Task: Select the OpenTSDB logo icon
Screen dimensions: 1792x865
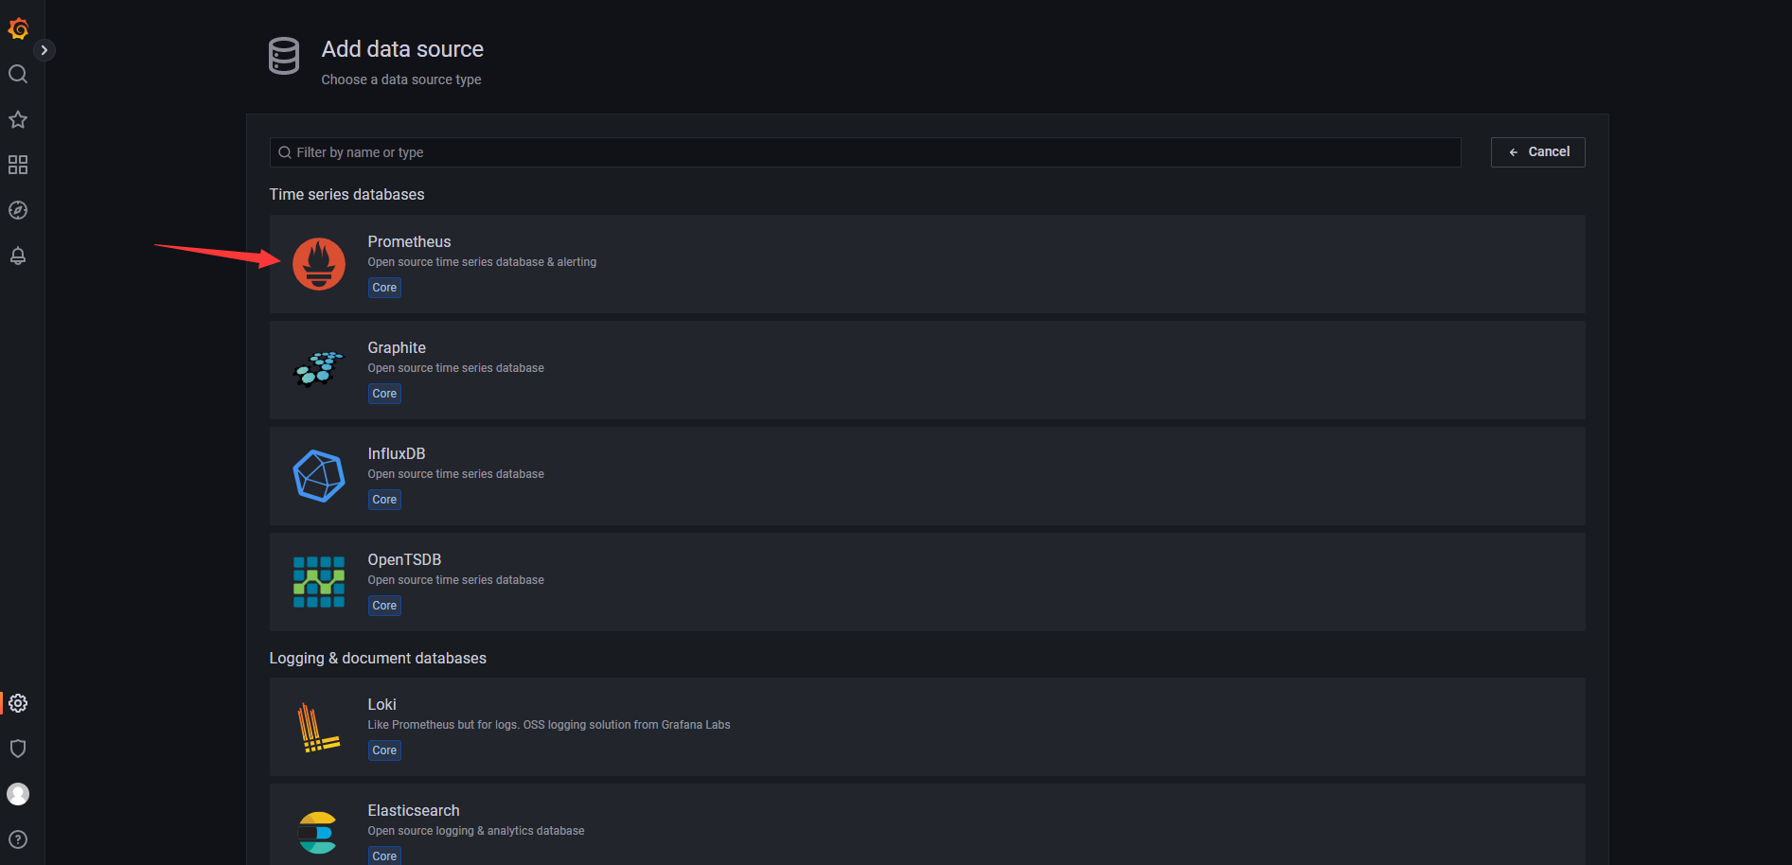Action: [x=319, y=582]
